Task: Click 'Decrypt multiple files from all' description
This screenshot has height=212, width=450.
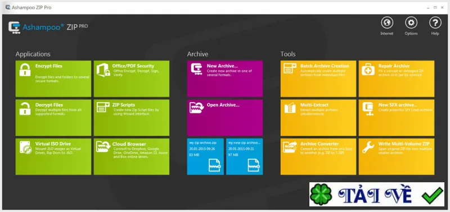Action: [58, 110]
